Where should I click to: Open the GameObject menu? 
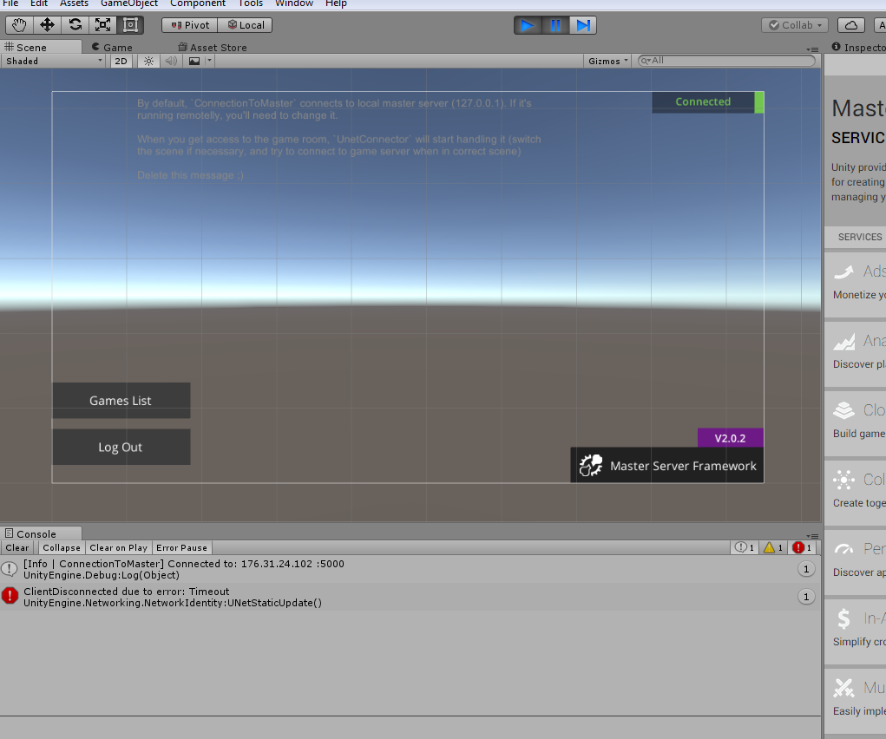(132, 4)
